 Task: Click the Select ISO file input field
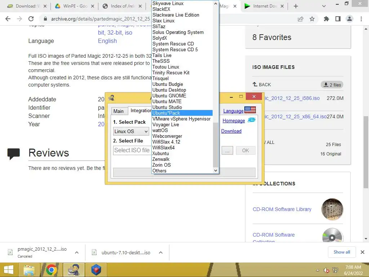133,150
